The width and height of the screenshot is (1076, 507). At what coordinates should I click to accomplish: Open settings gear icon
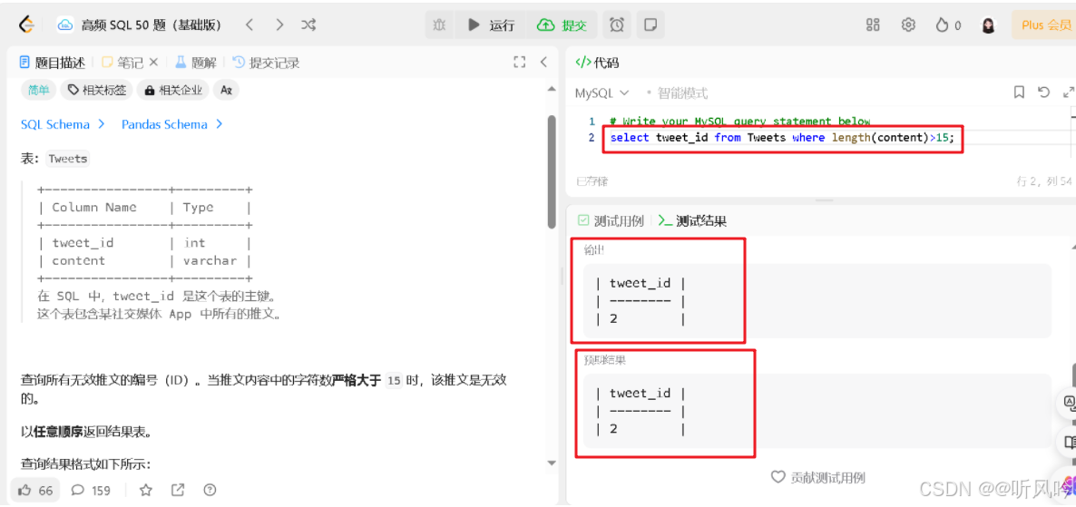[908, 25]
